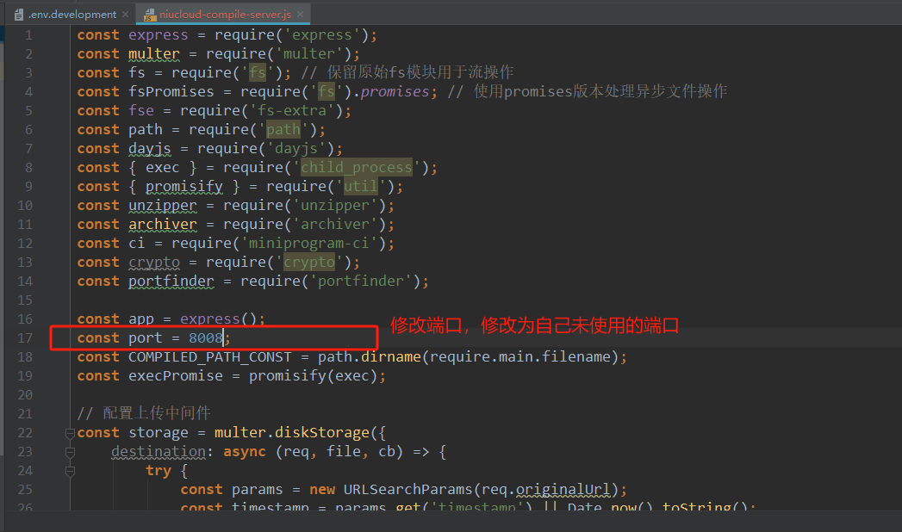Collapse the storage block fold marker on line 22
Screen dimensions: 902x532
(70, 433)
